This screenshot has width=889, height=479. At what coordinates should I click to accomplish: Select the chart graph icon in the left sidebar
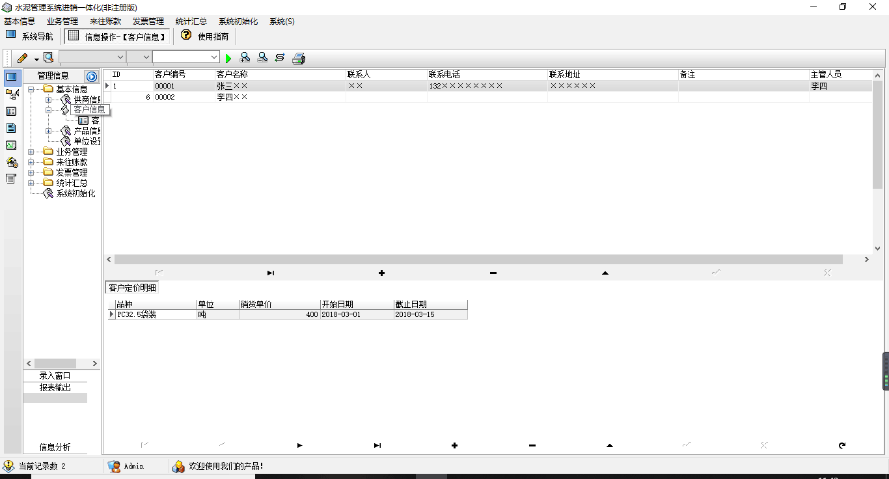coord(11,145)
